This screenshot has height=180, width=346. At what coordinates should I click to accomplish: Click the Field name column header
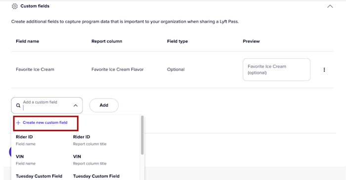[27, 41]
